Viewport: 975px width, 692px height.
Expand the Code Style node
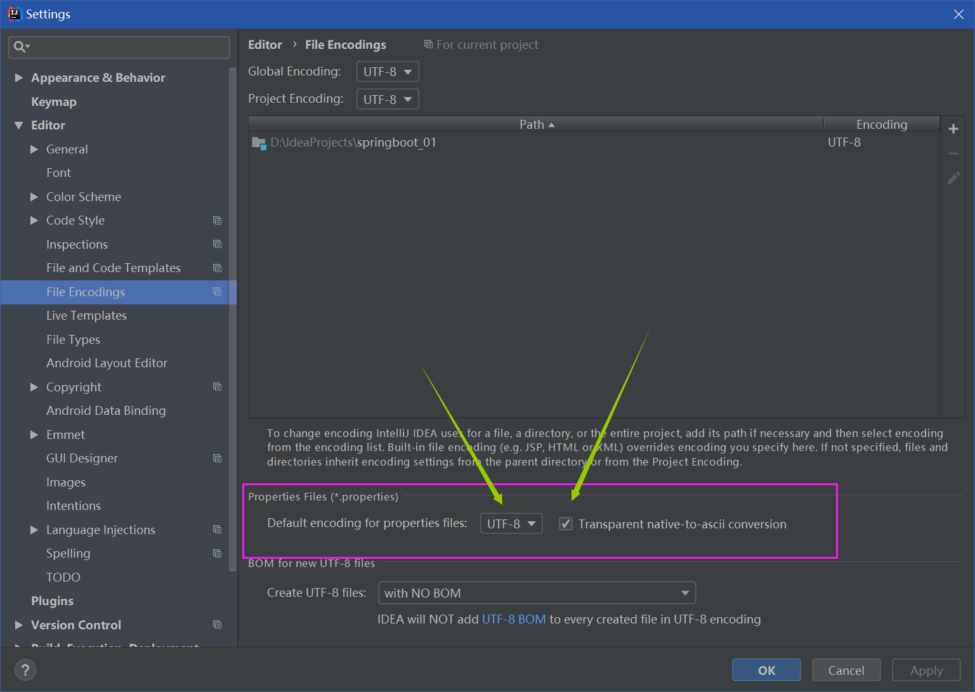click(x=34, y=221)
